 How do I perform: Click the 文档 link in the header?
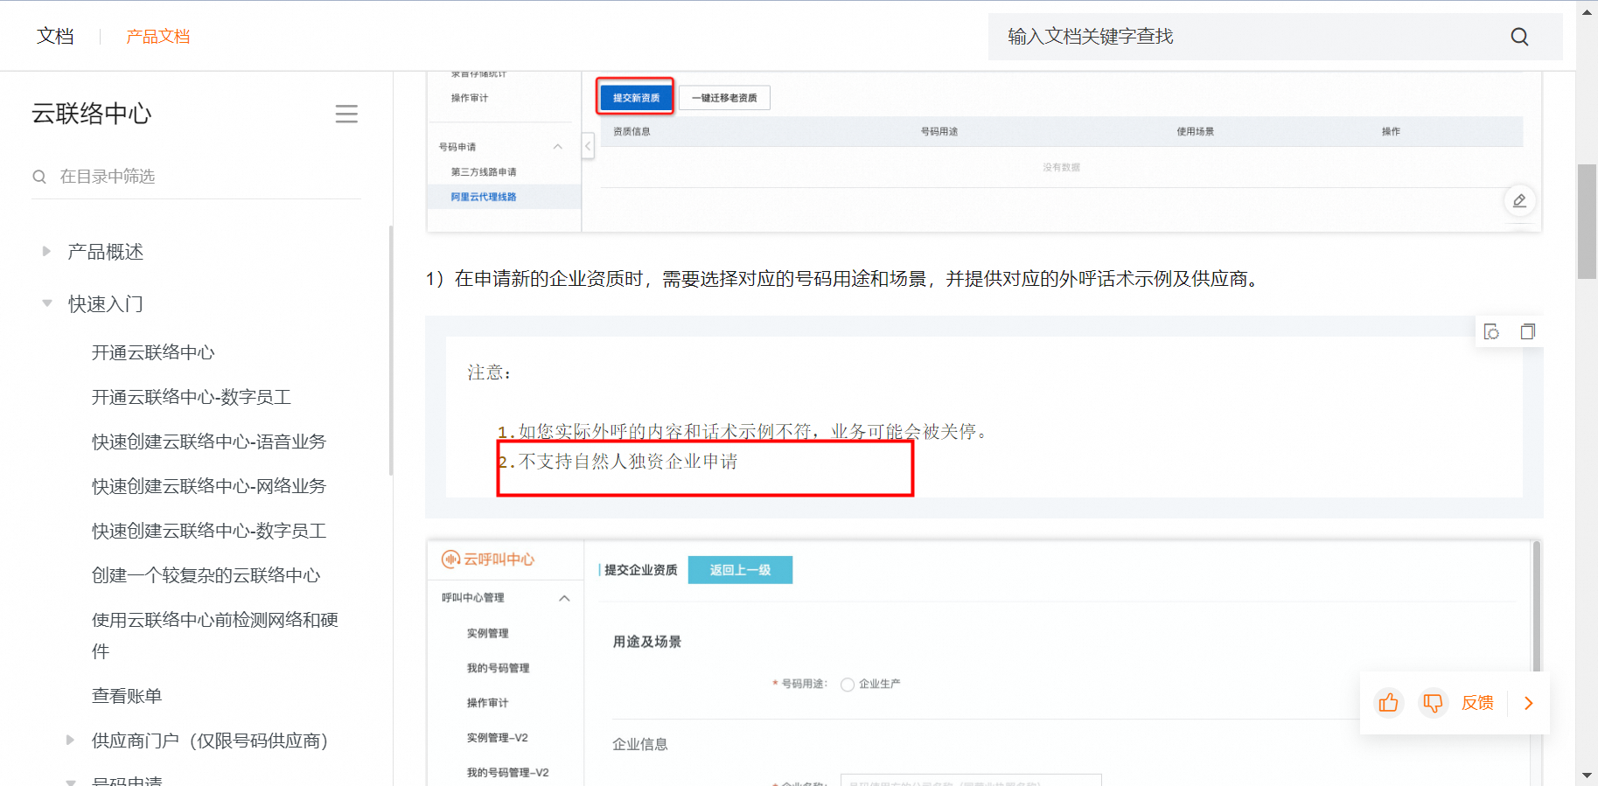click(55, 37)
